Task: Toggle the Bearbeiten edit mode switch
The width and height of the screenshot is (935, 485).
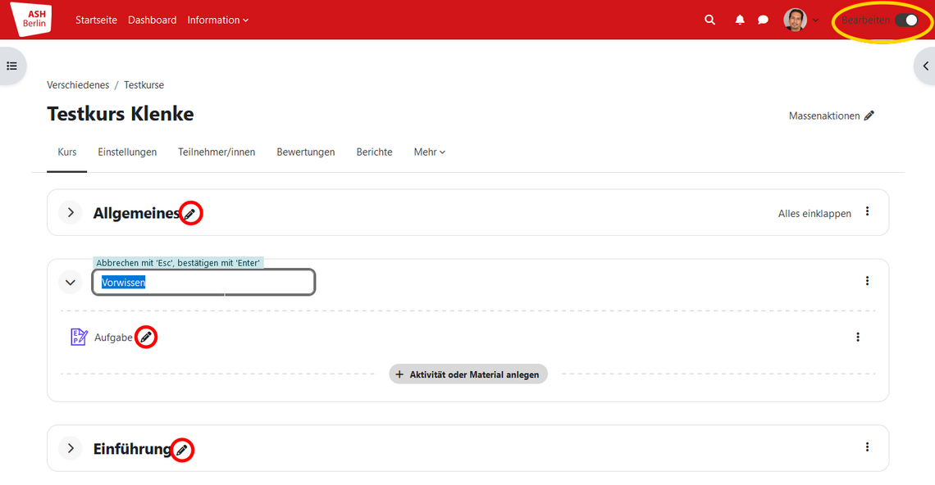Action: [x=905, y=20]
